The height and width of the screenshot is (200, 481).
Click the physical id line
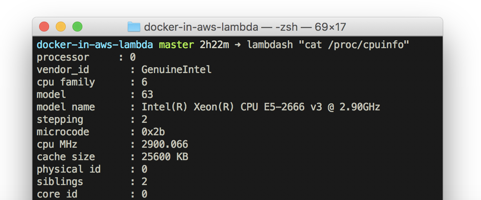(x=92, y=169)
